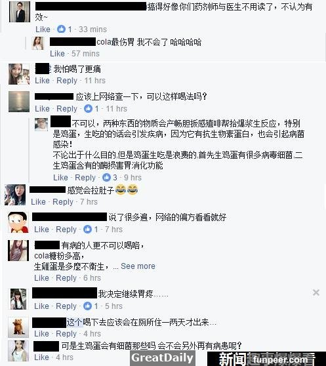Screen dimensions: 326x366
Task: Click the 9 hrs timestamp link
Action: point(132,178)
